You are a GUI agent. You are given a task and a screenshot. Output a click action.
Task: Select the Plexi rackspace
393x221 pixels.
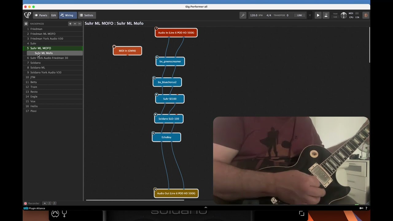point(53,111)
